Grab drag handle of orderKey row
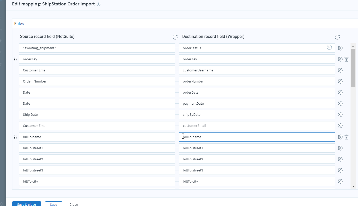The height and width of the screenshot is (206, 358). click(x=15, y=60)
